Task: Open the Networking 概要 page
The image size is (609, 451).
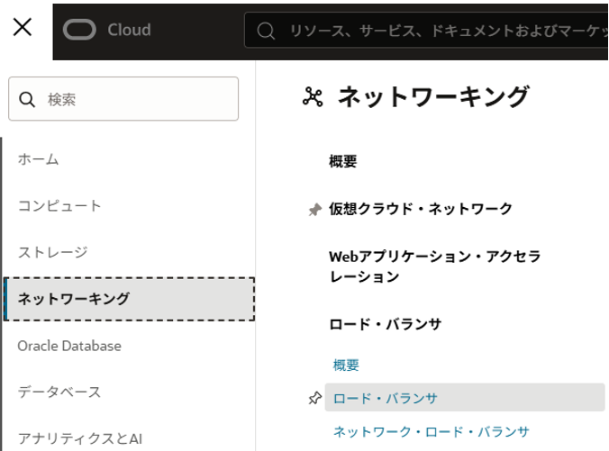Action: tap(343, 162)
